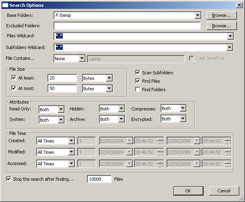
Task: Toggle the Case Sensitive checkbox
Action: (192, 59)
